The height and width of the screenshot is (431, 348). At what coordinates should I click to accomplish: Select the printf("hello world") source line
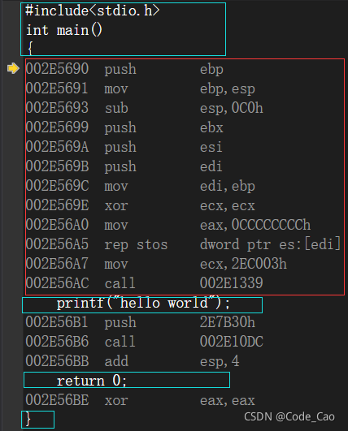click(x=143, y=304)
